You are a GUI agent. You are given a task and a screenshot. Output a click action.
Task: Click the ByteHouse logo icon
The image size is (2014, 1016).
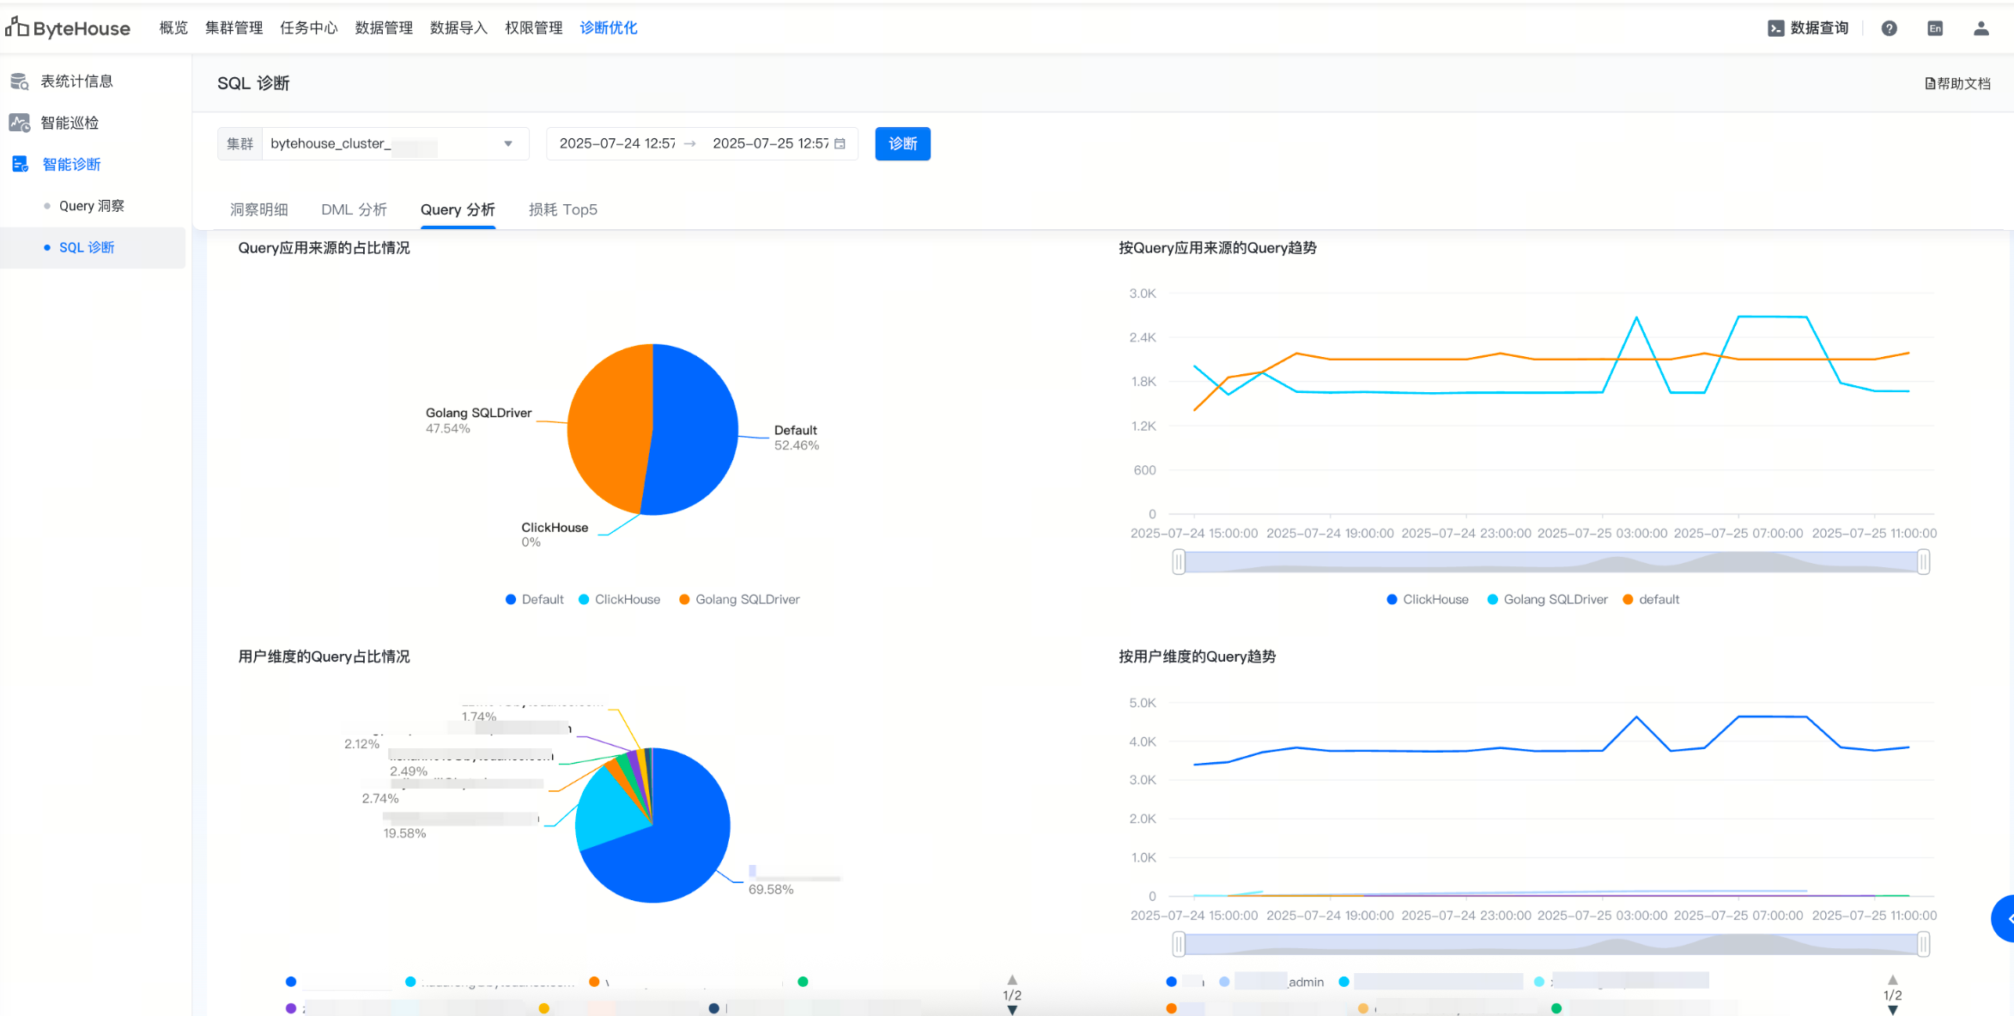(16, 27)
